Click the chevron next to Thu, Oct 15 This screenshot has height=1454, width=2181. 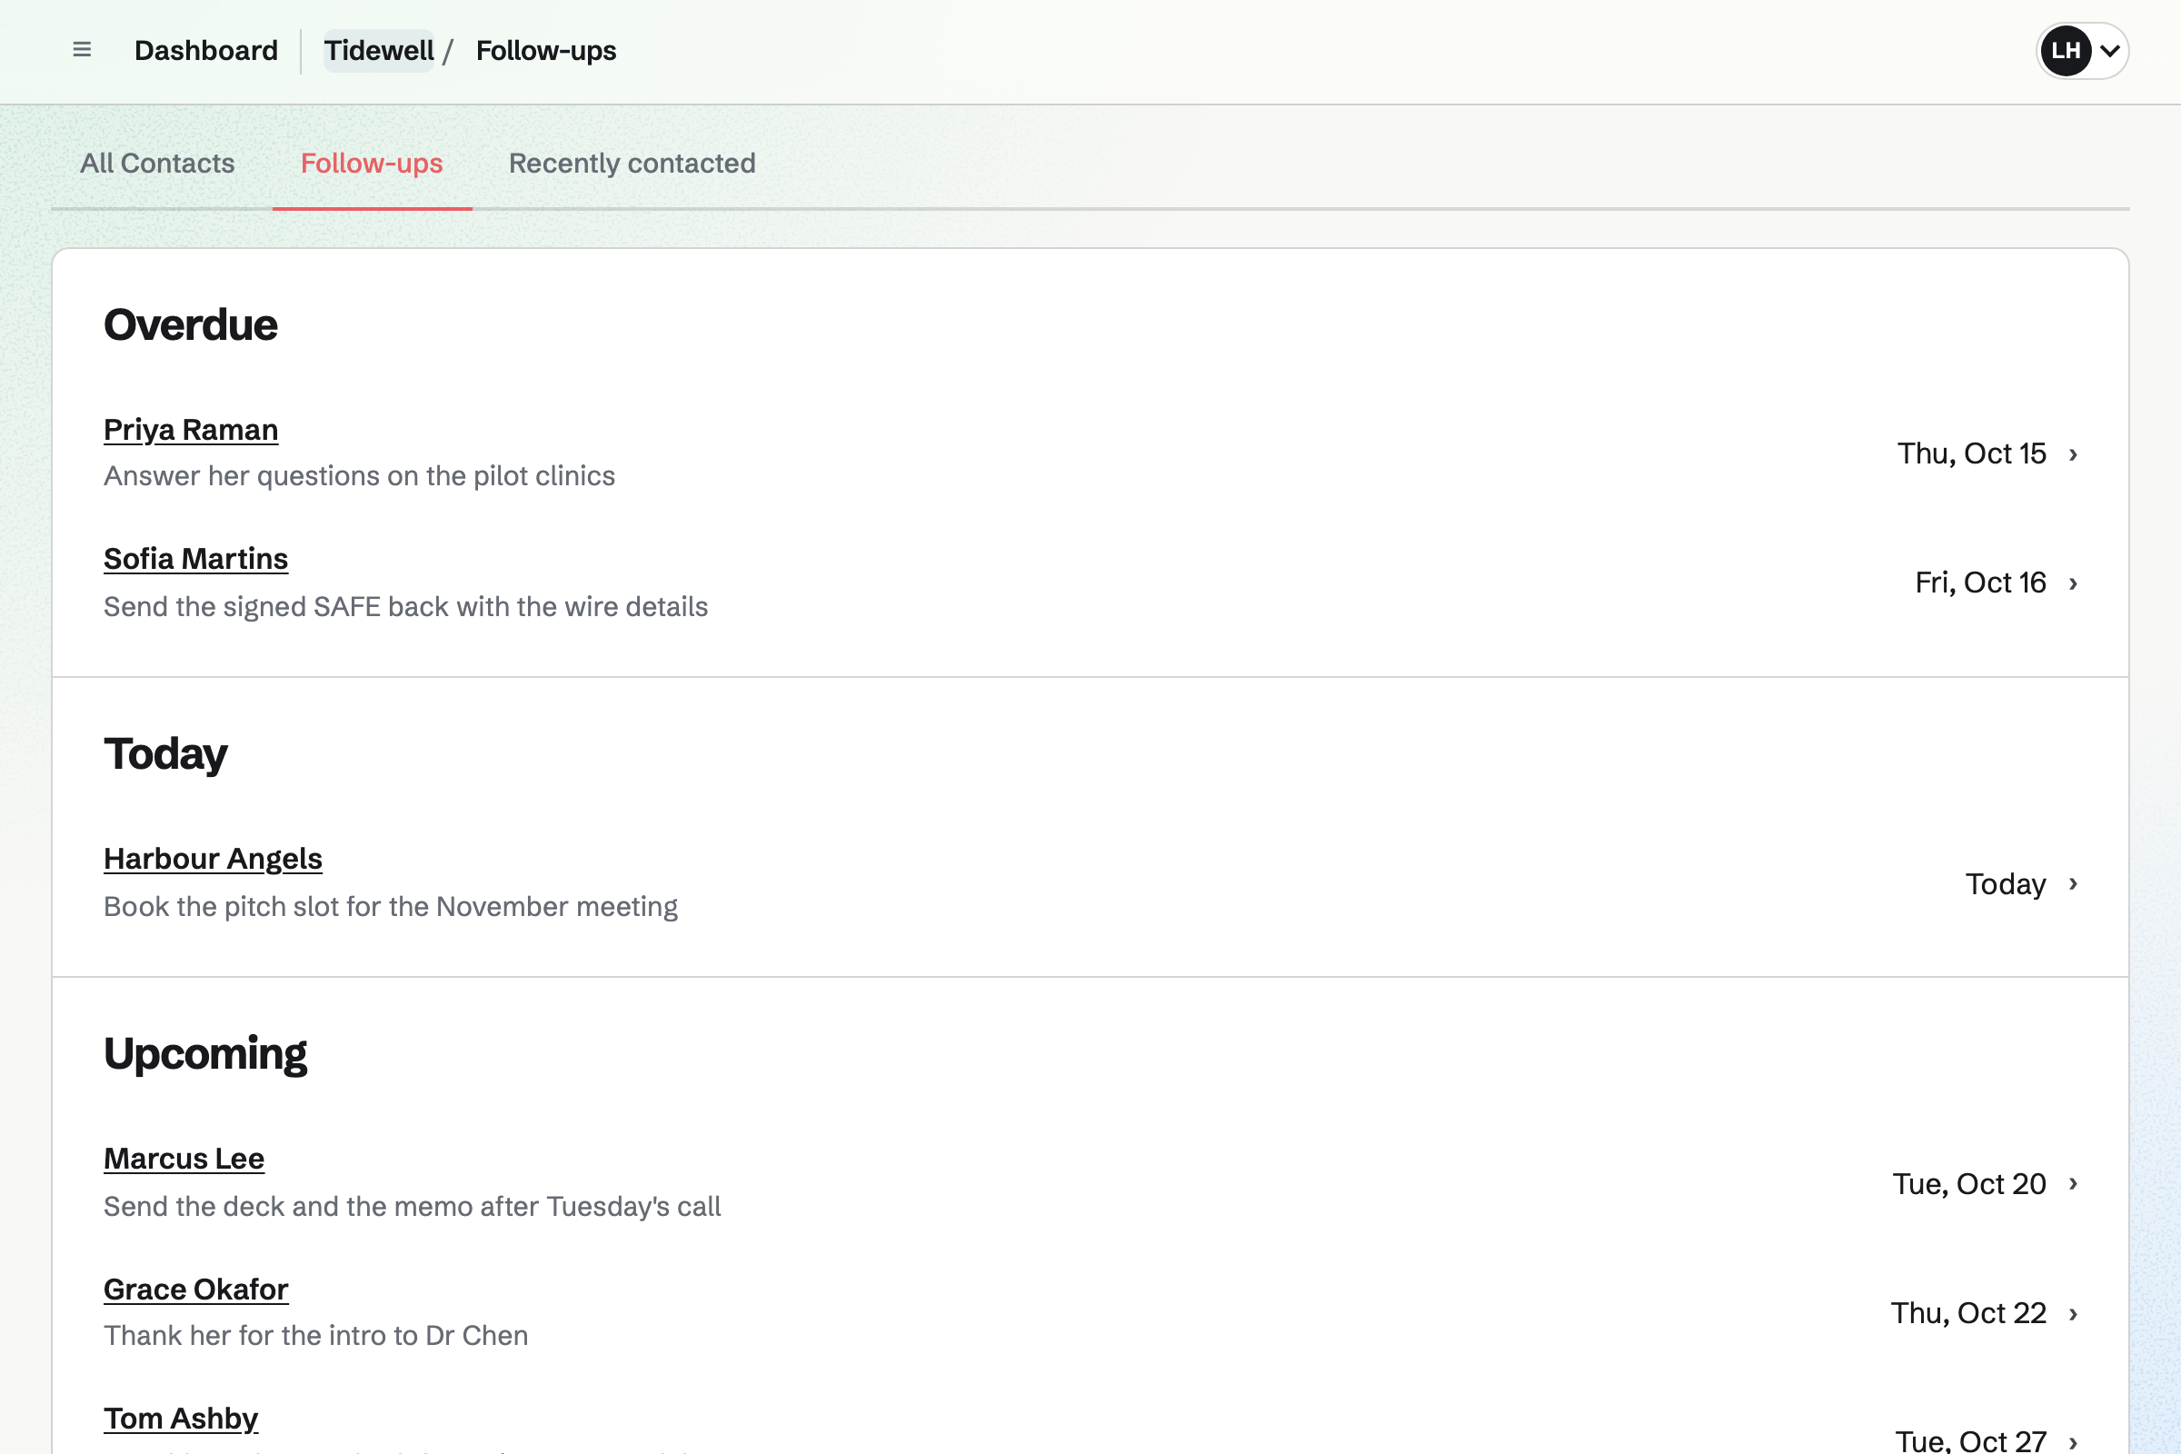(x=2074, y=454)
